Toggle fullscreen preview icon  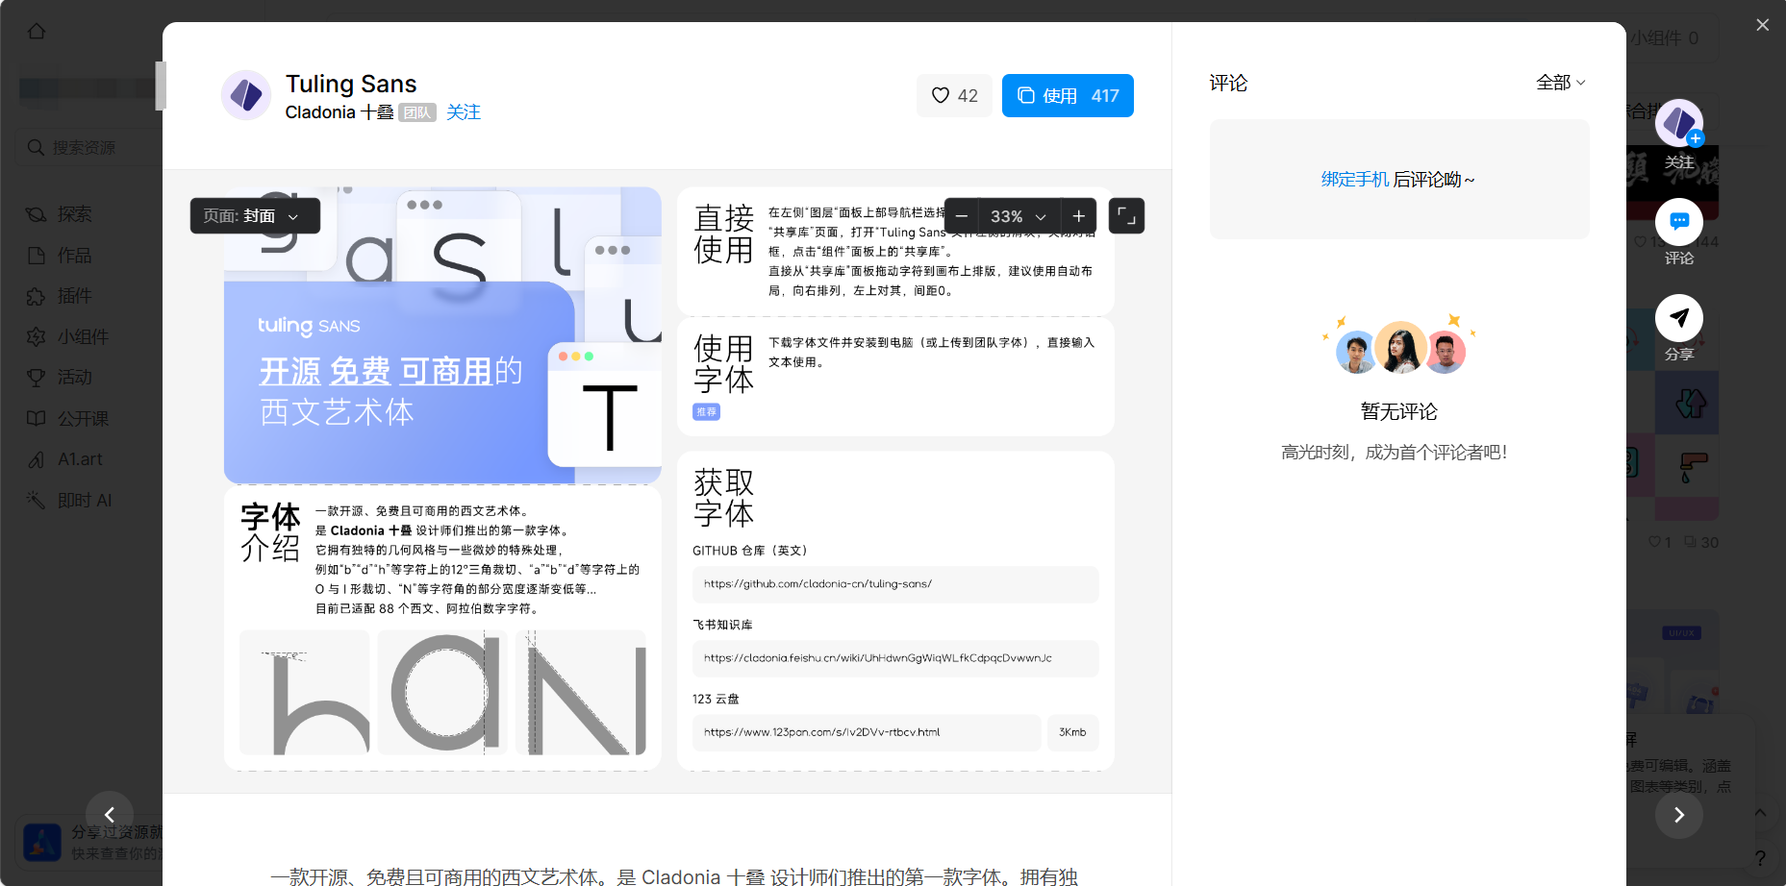(1126, 216)
